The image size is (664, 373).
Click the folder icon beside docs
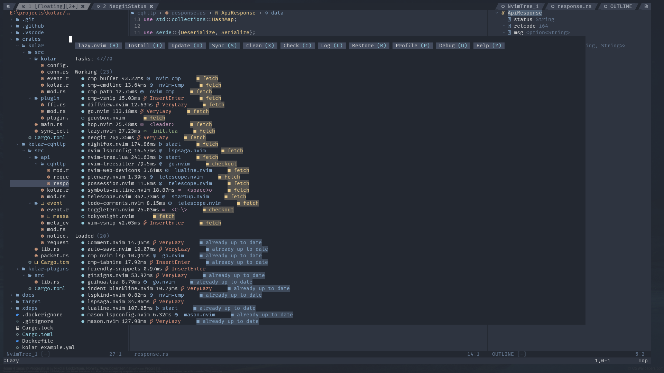pyautogui.click(x=17, y=295)
